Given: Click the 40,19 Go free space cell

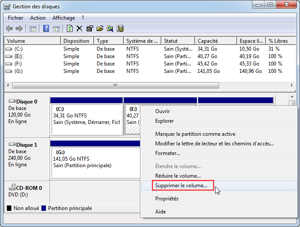Looking at the screenshot, I should (x=249, y=56).
